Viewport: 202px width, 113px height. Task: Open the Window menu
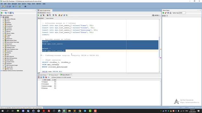39,4
